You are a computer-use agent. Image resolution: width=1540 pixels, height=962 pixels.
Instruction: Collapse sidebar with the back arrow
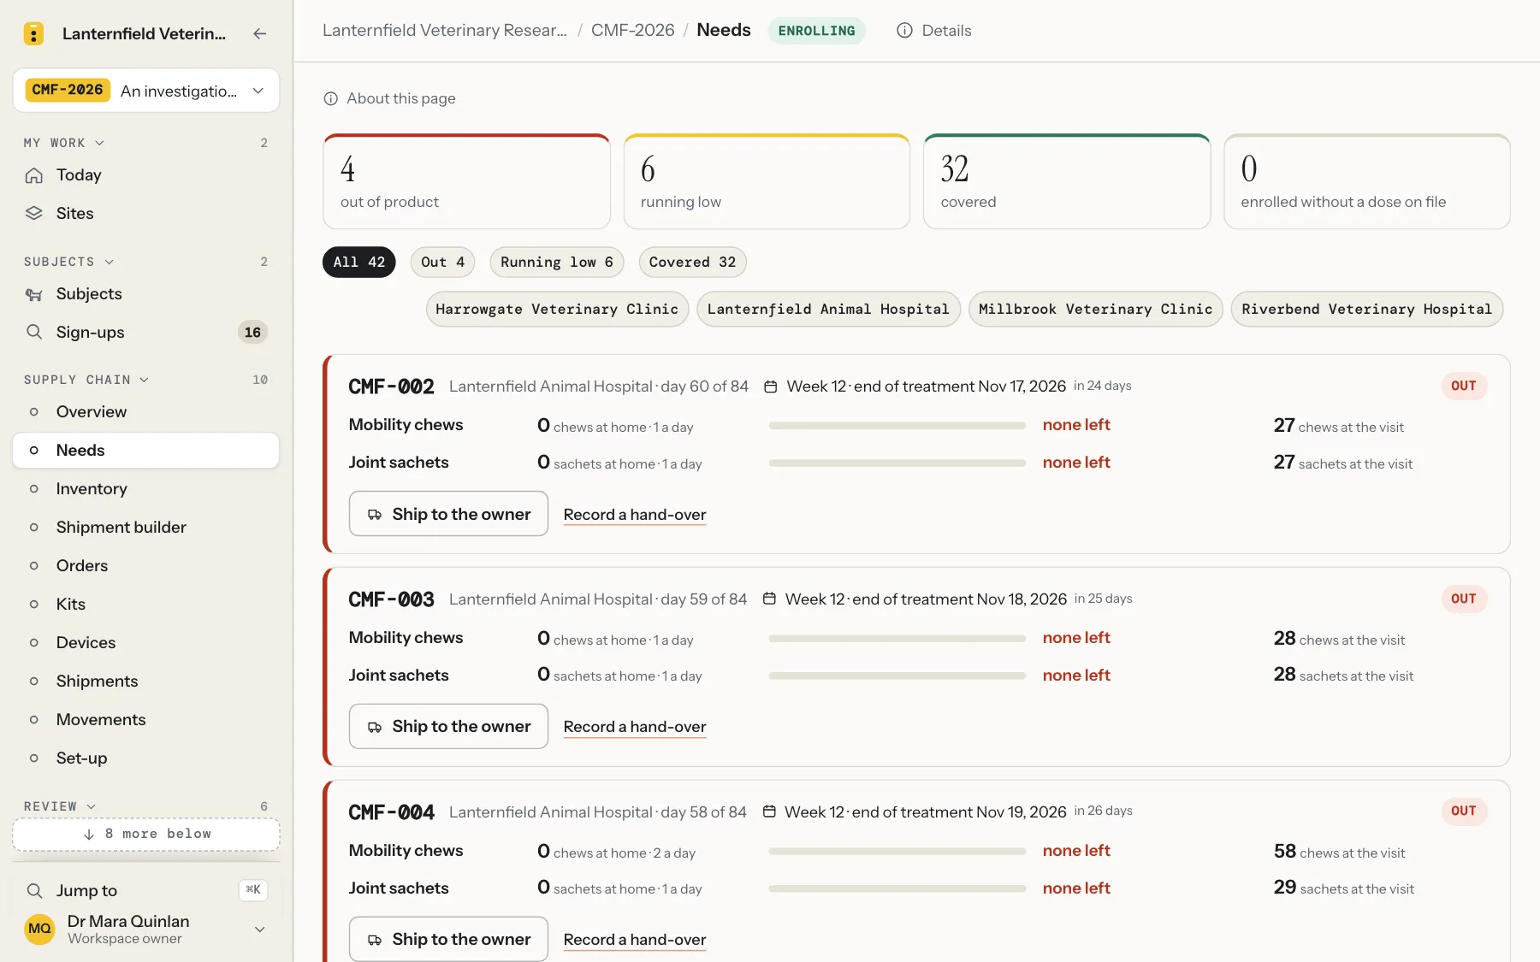(260, 33)
